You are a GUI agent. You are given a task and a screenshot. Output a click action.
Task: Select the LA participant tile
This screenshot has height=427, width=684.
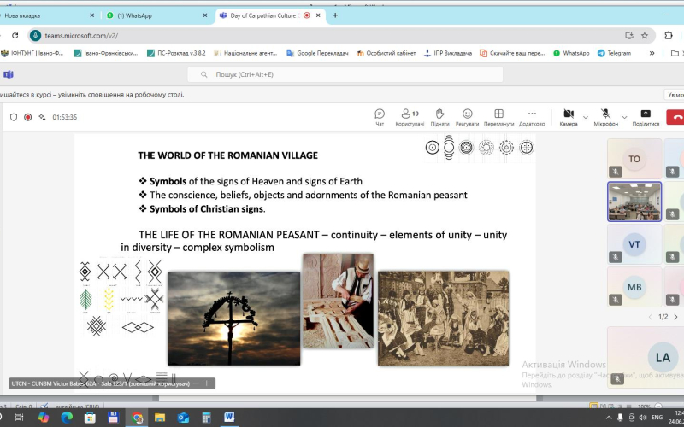[x=646, y=357]
